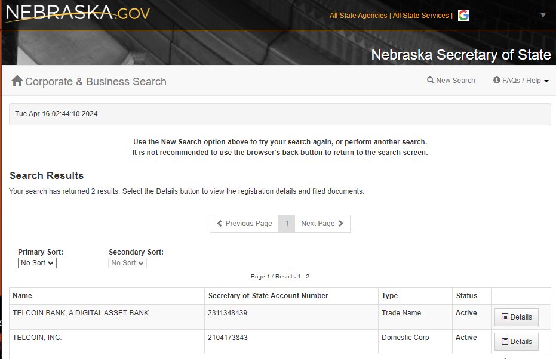Image resolution: width=556 pixels, height=359 pixels.
Task: Open the language selector dropdown arrow
Action: (543, 16)
